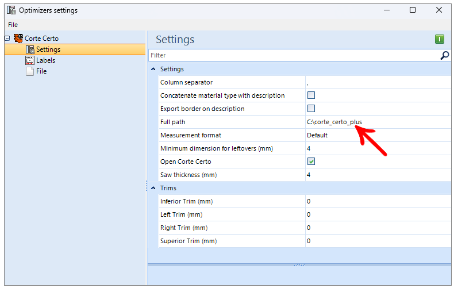Click the Right Trim (mm) label

click(x=184, y=228)
